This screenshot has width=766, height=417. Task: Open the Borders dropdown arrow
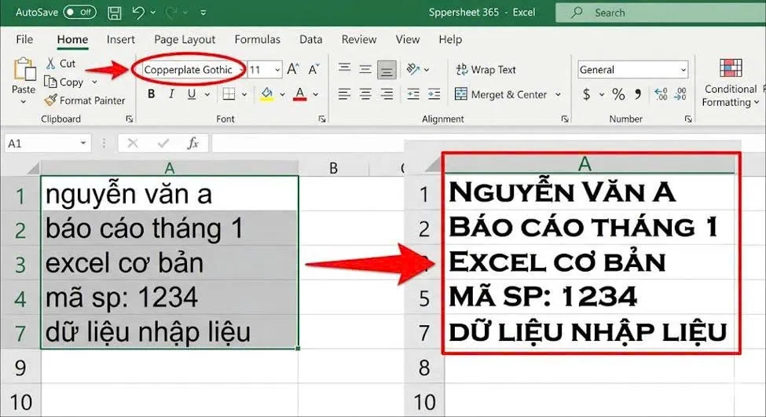pyautogui.click(x=244, y=94)
